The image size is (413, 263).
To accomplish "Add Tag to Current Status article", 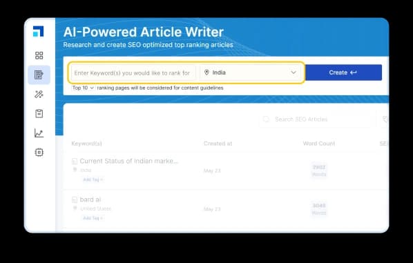I will 93,179.
